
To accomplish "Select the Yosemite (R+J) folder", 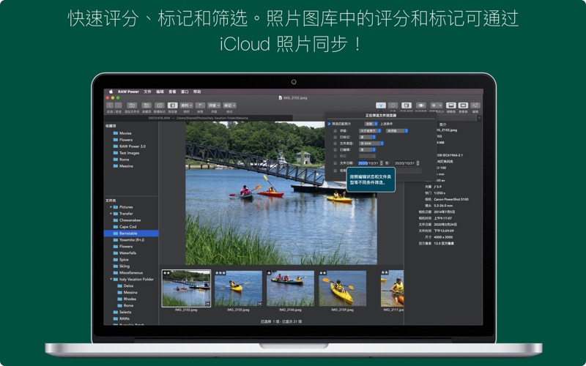I will click(x=131, y=240).
